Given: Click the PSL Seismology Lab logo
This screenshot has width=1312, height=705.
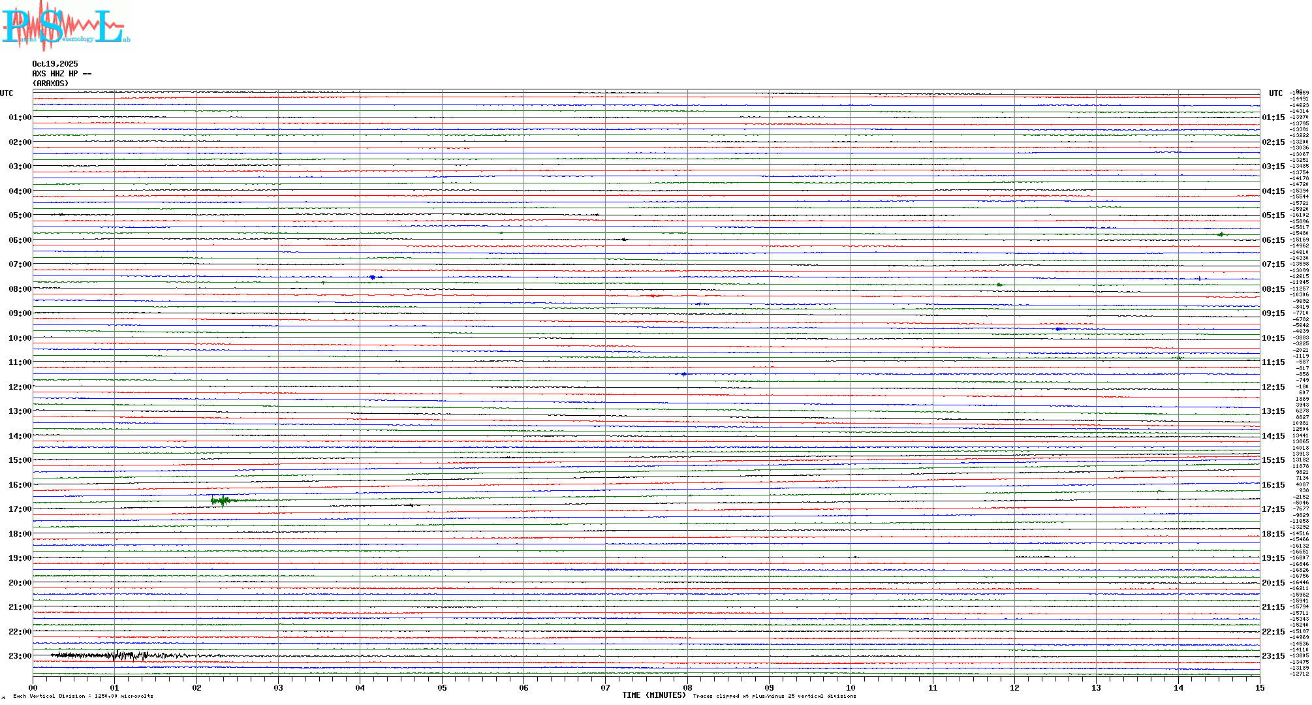Looking at the screenshot, I should (65, 26).
